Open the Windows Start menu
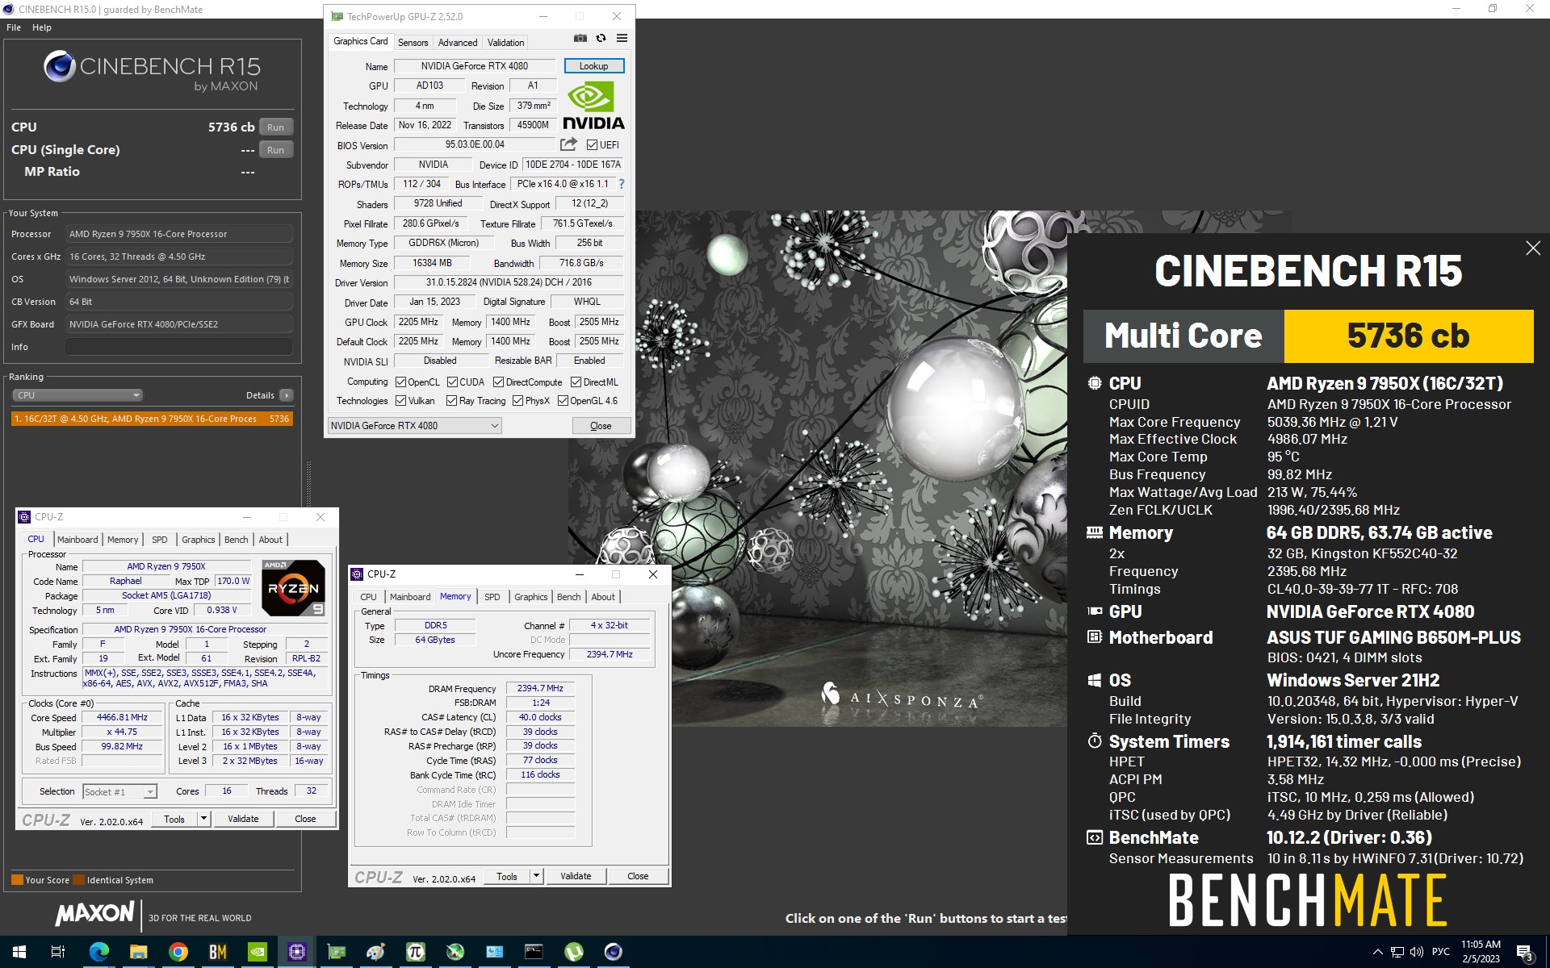The height and width of the screenshot is (968, 1550). pyautogui.click(x=19, y=952)
